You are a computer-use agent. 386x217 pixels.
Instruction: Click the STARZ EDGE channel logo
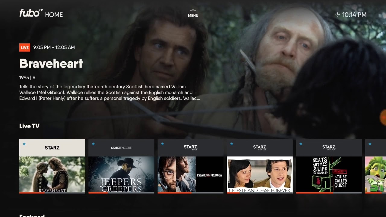point(191,147)
